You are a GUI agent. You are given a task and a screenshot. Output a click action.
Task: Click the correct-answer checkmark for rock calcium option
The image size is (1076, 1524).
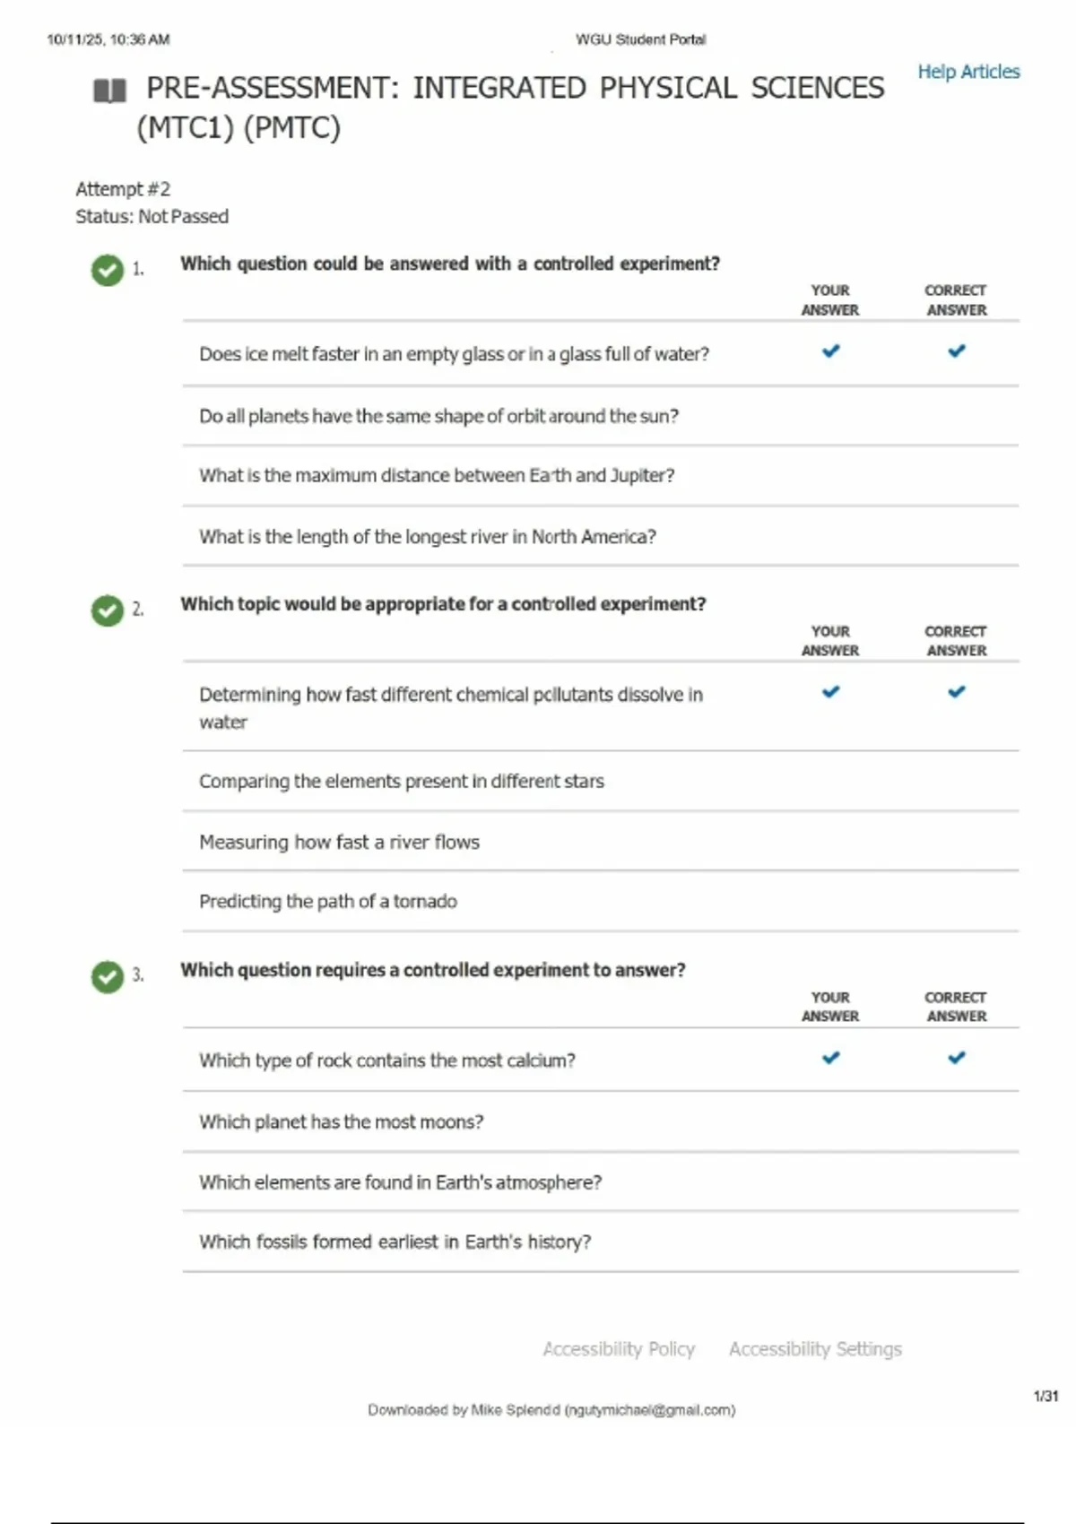[x=957, y=1058]
